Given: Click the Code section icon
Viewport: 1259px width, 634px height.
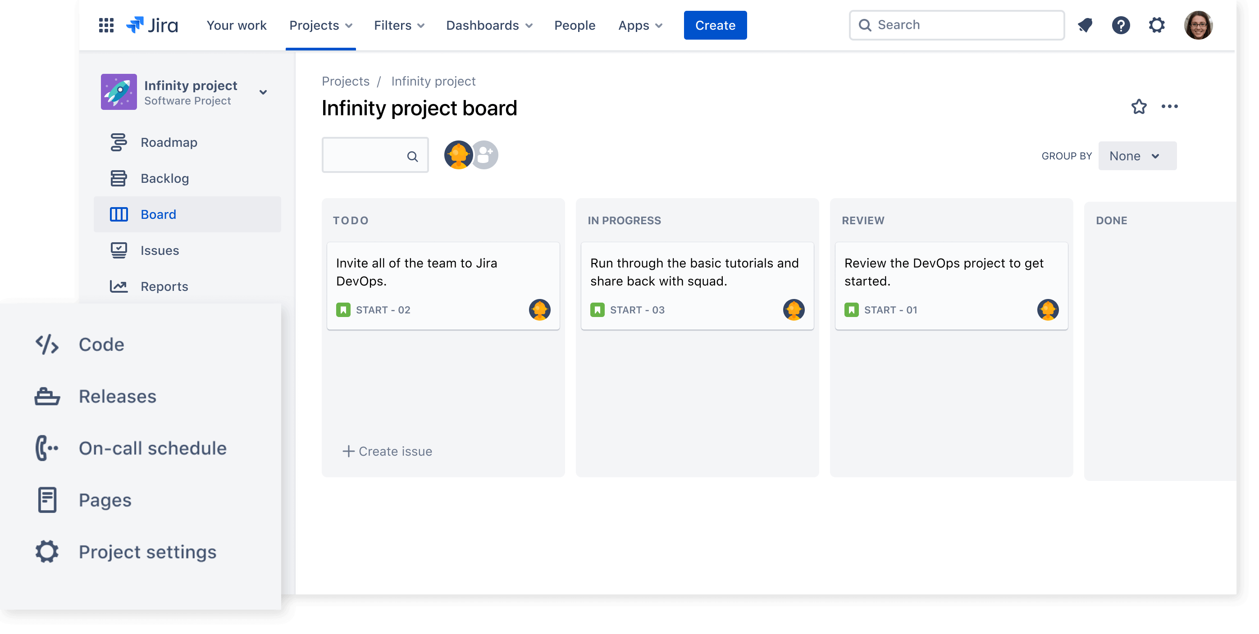Looking at the screenshot, I should click(47, 344).
